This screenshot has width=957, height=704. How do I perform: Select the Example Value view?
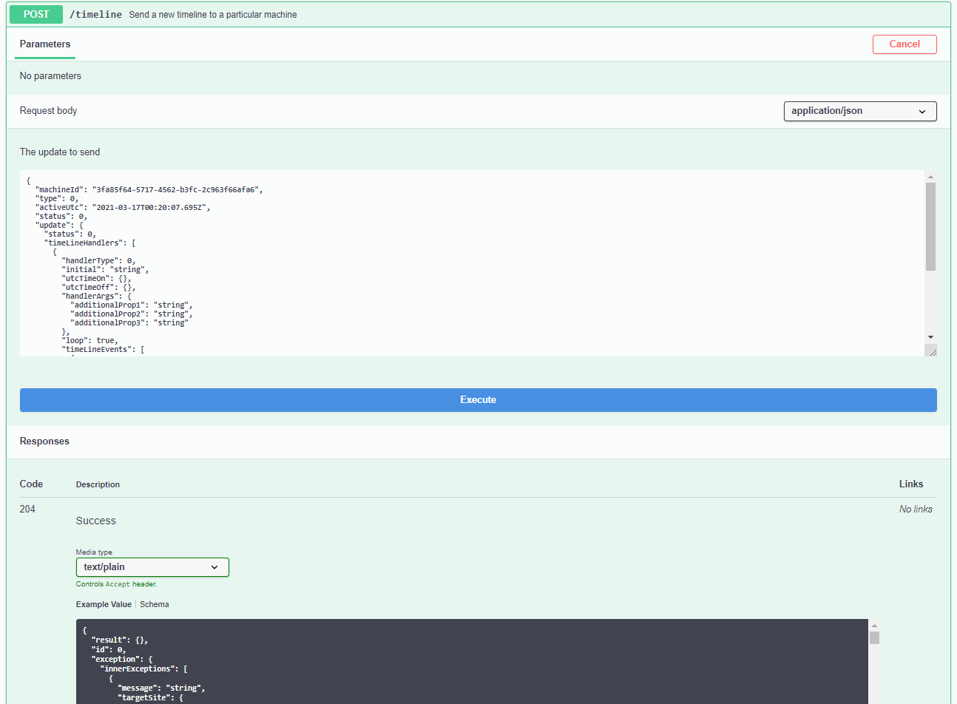point(104,604)
